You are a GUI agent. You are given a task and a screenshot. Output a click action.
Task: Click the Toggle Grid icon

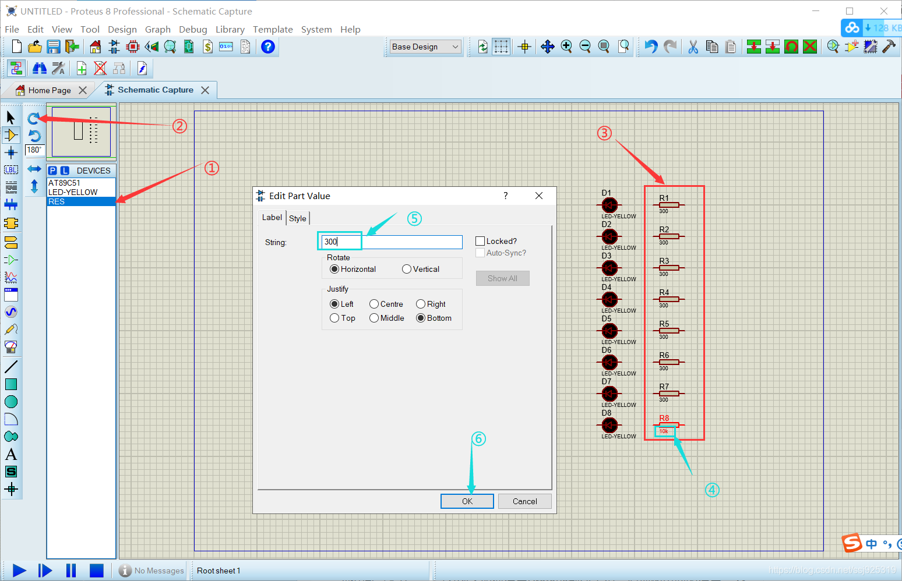(x=501, y=47)
